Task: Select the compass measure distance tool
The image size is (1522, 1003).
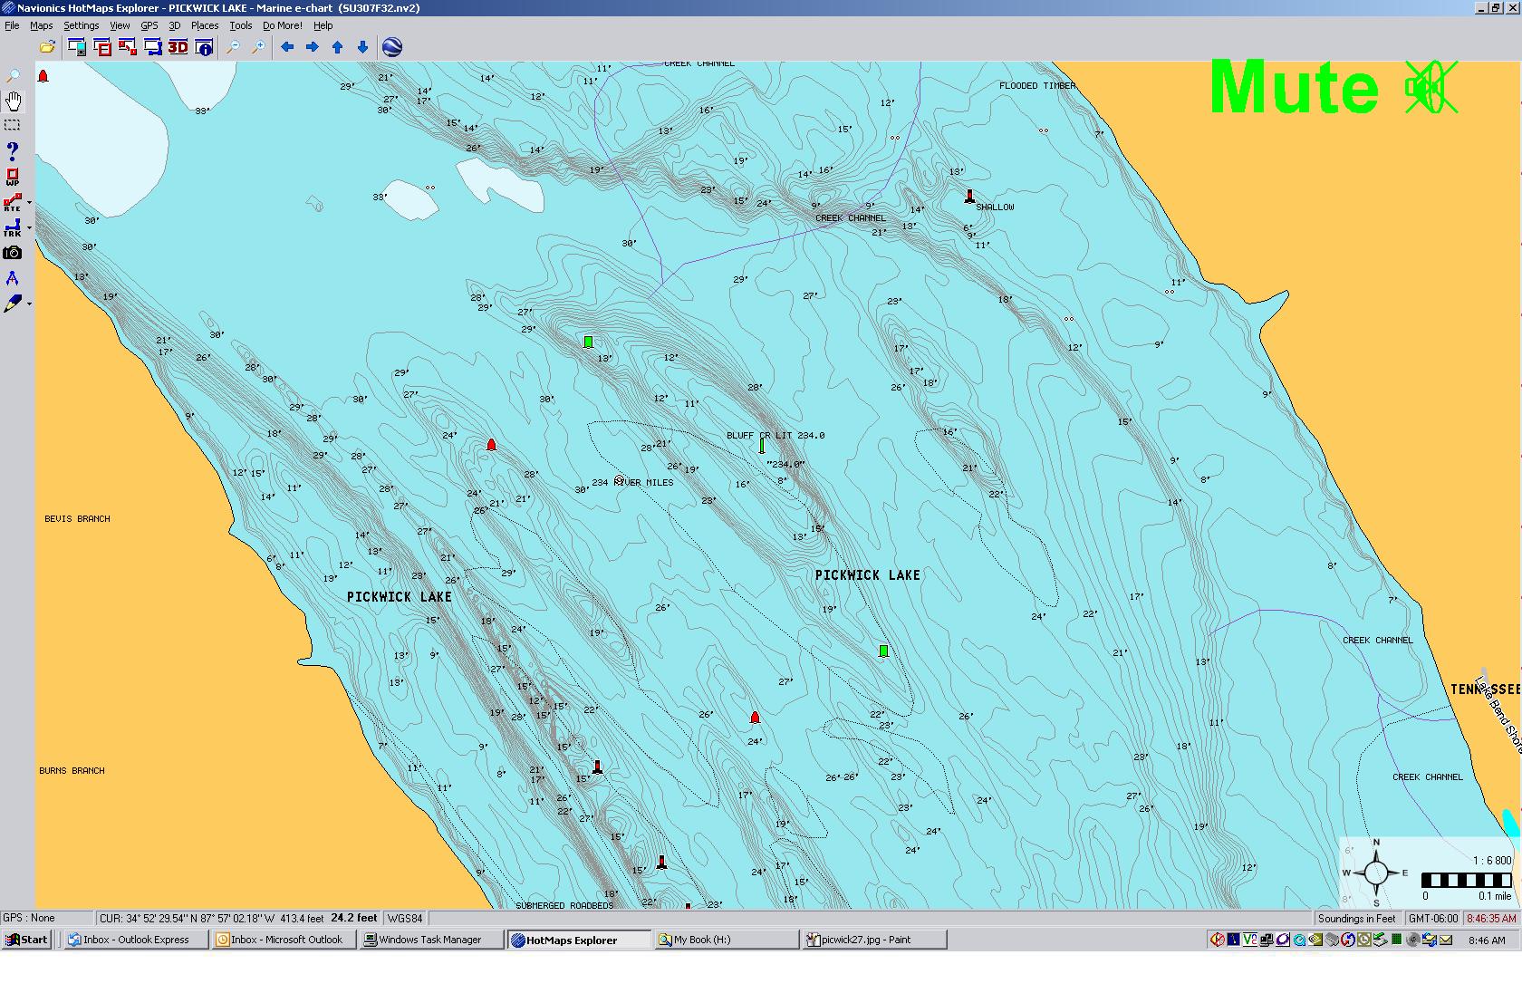Action: 13,278
